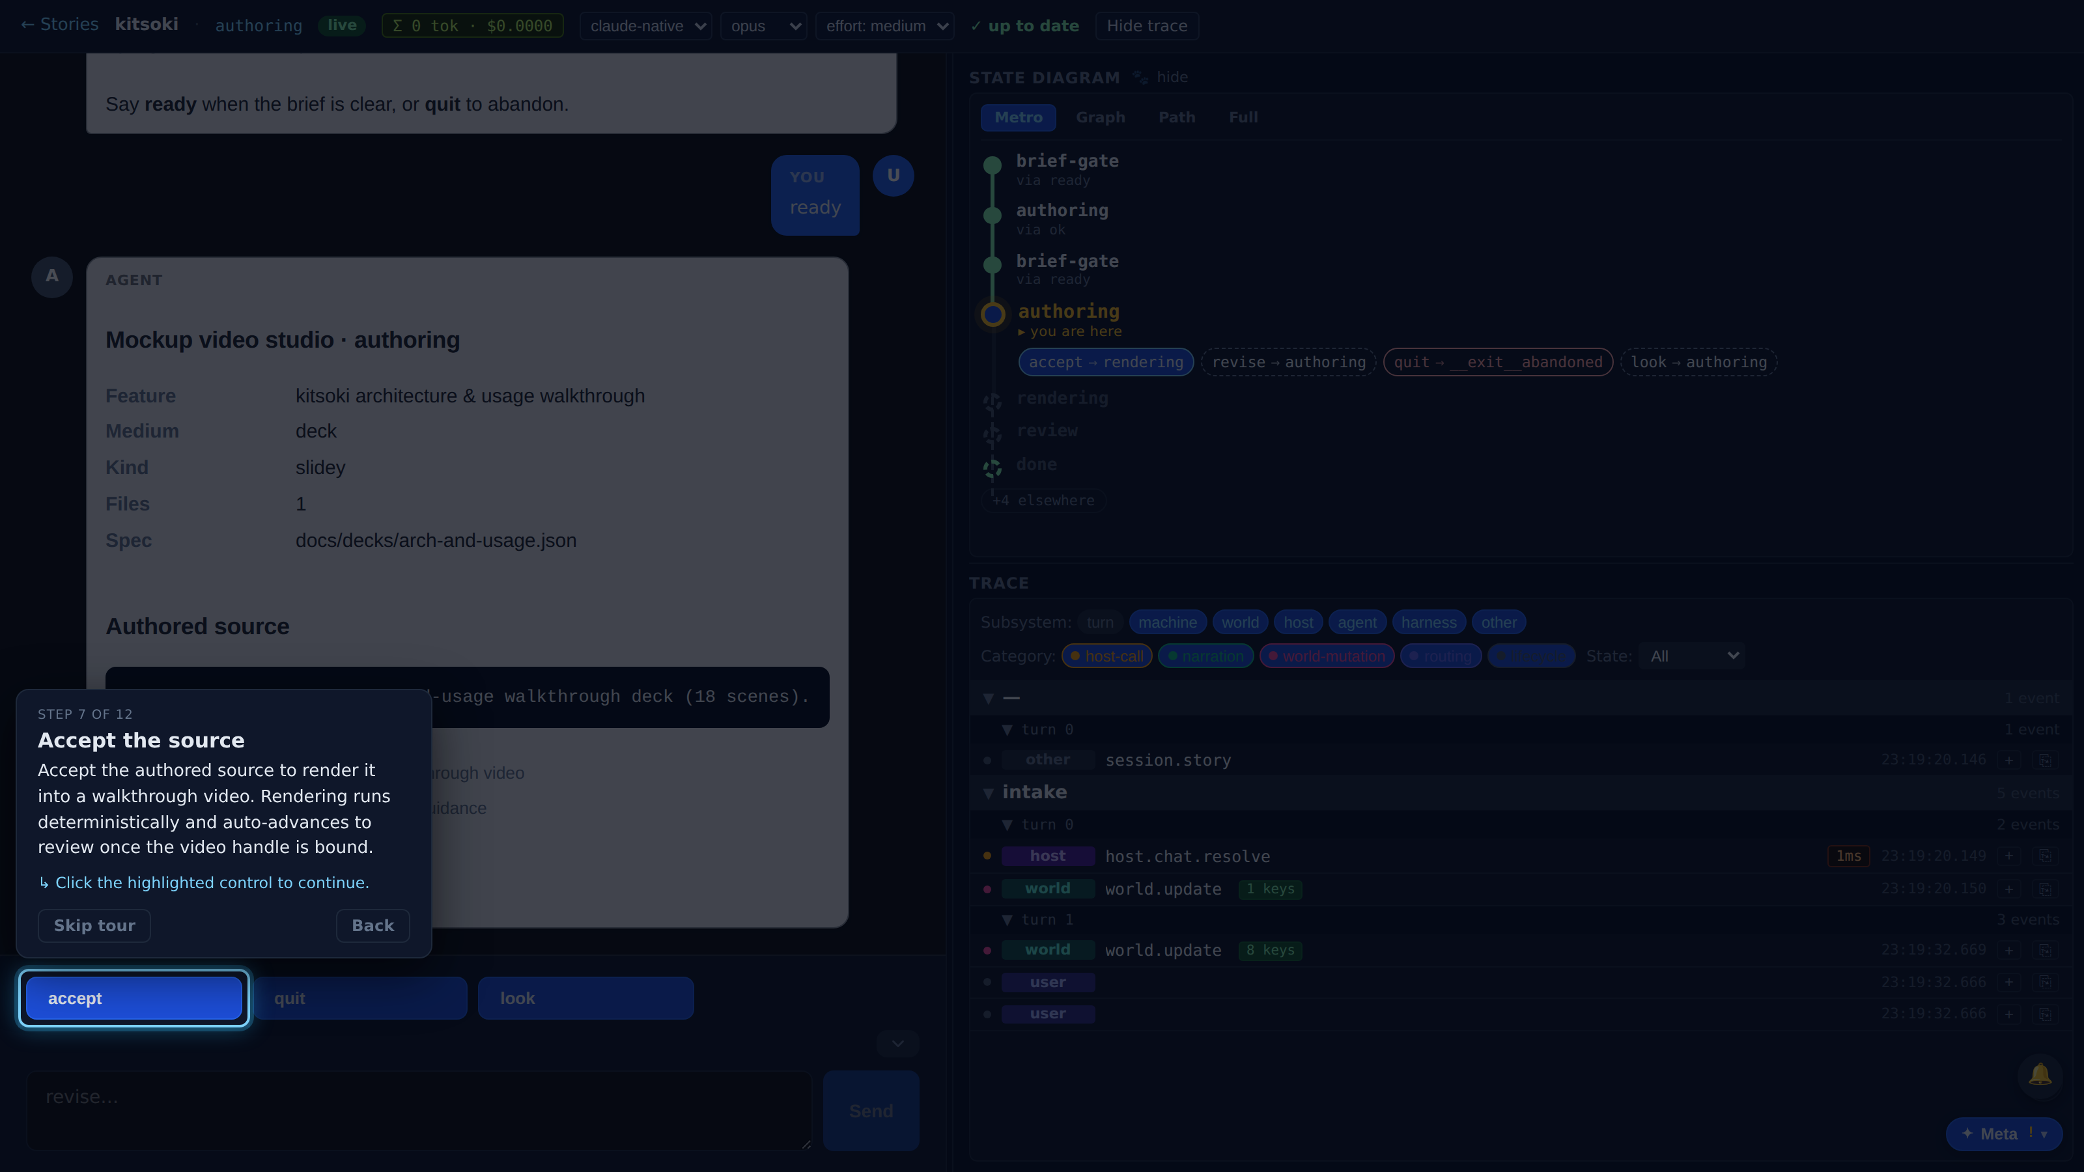Toggle the harness subsystem filter
Image resolution: width=2084 pixels, height=1172 pixels.
click(1429, 622)
